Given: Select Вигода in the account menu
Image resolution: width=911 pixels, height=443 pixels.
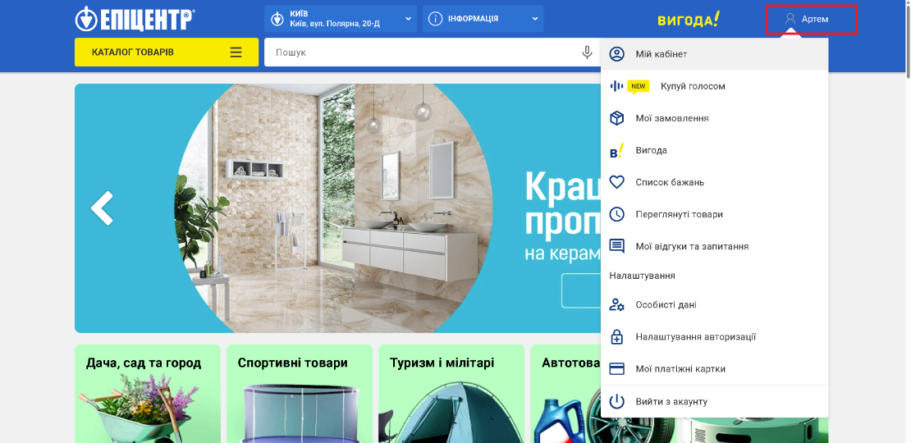Looking at the screenshot, I should pos(714,150).
